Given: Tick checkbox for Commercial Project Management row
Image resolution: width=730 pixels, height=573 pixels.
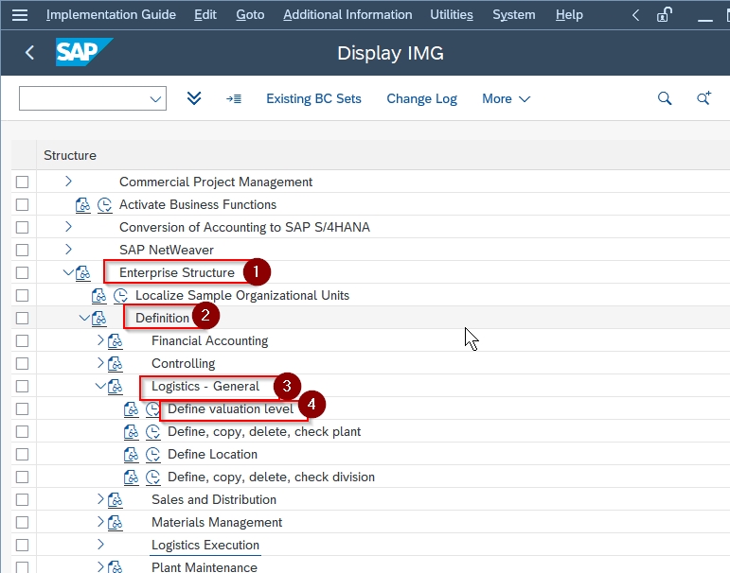Looking at the screenshot, I should [23, 182].
